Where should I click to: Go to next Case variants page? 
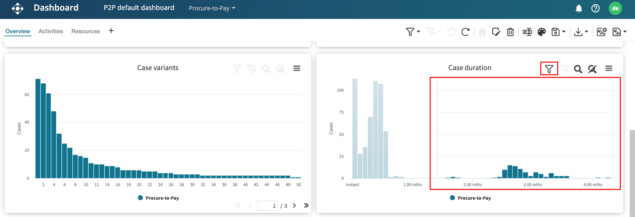click(x=294, y=206)
